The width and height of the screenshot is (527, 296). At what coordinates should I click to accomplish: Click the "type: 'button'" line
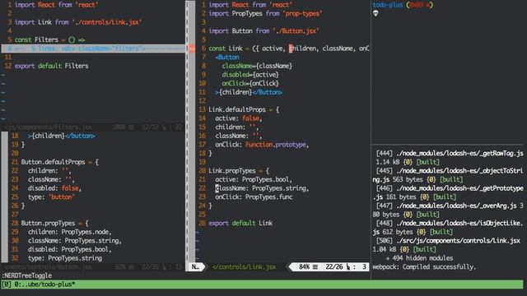(x=51, y=197)
